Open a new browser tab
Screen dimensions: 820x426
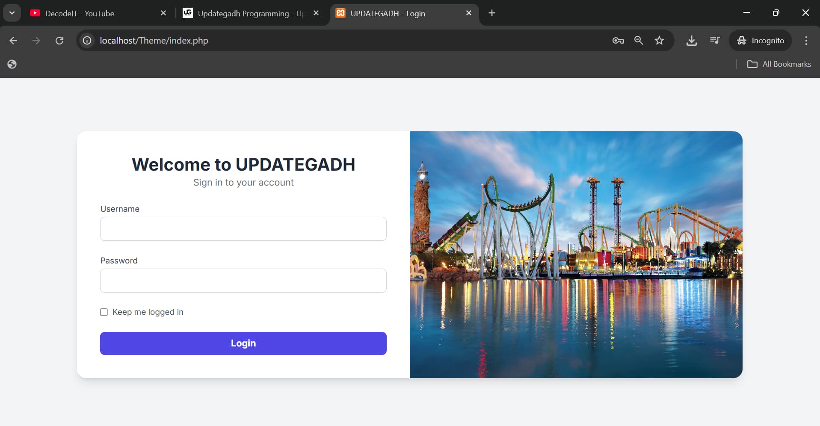(x=492, y=13)
